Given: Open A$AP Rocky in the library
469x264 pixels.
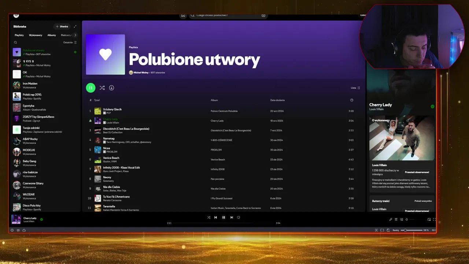Looking at the screenshot, I should (x=45, y=141).
